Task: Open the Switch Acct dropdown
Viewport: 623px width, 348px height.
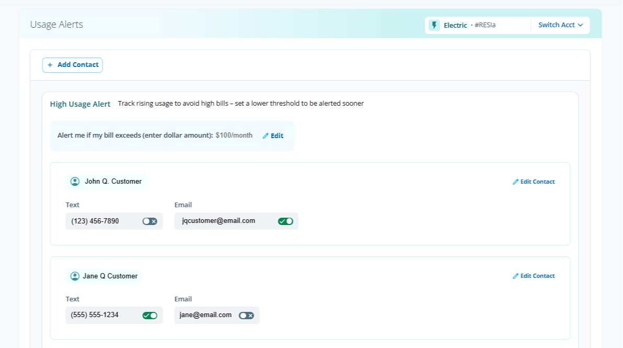Action: (560, 25)
